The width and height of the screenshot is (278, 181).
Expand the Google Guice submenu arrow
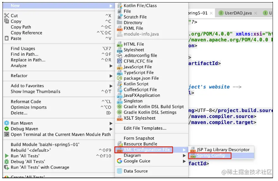pos(184,161)
